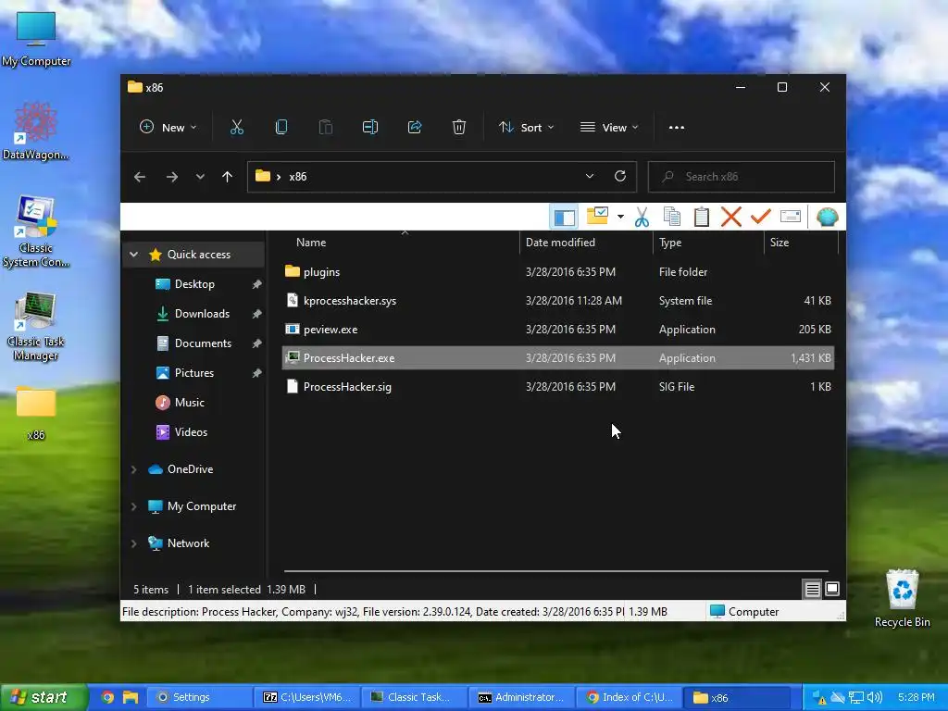Go back with the left arrow button

click(x=140, y=177)
